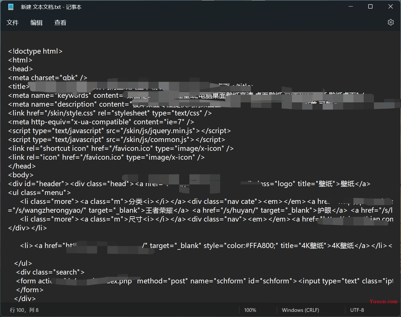Click the div id="header" line
Screen dimensions: 401x317
[x=189, y=184]
